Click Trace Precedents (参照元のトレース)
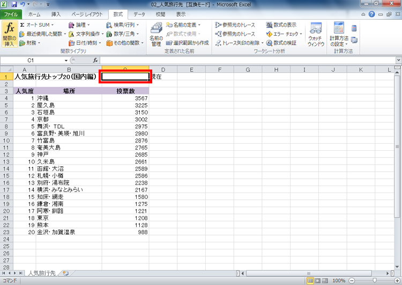Screen dimensions: 402x285 235,25
